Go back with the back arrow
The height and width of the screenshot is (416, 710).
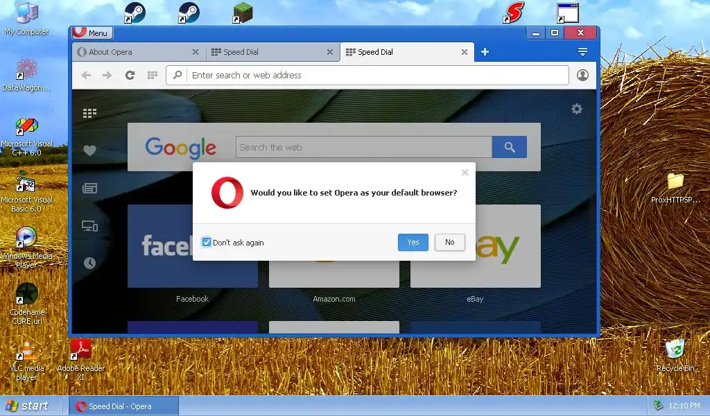[x=86, y=75]
